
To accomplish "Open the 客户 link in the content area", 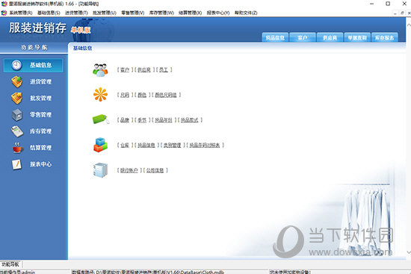I will [125, 69].
